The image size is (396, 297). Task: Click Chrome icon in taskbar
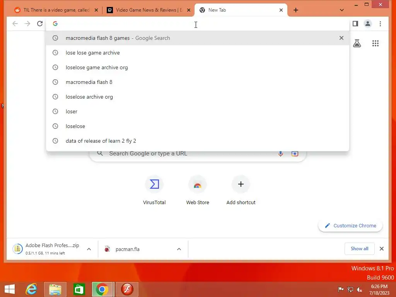point(102,289)
